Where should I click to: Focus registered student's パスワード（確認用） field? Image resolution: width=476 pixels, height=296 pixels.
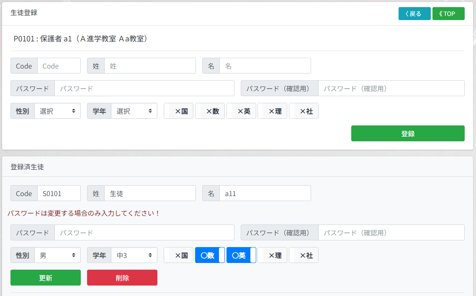pos(391,233)
